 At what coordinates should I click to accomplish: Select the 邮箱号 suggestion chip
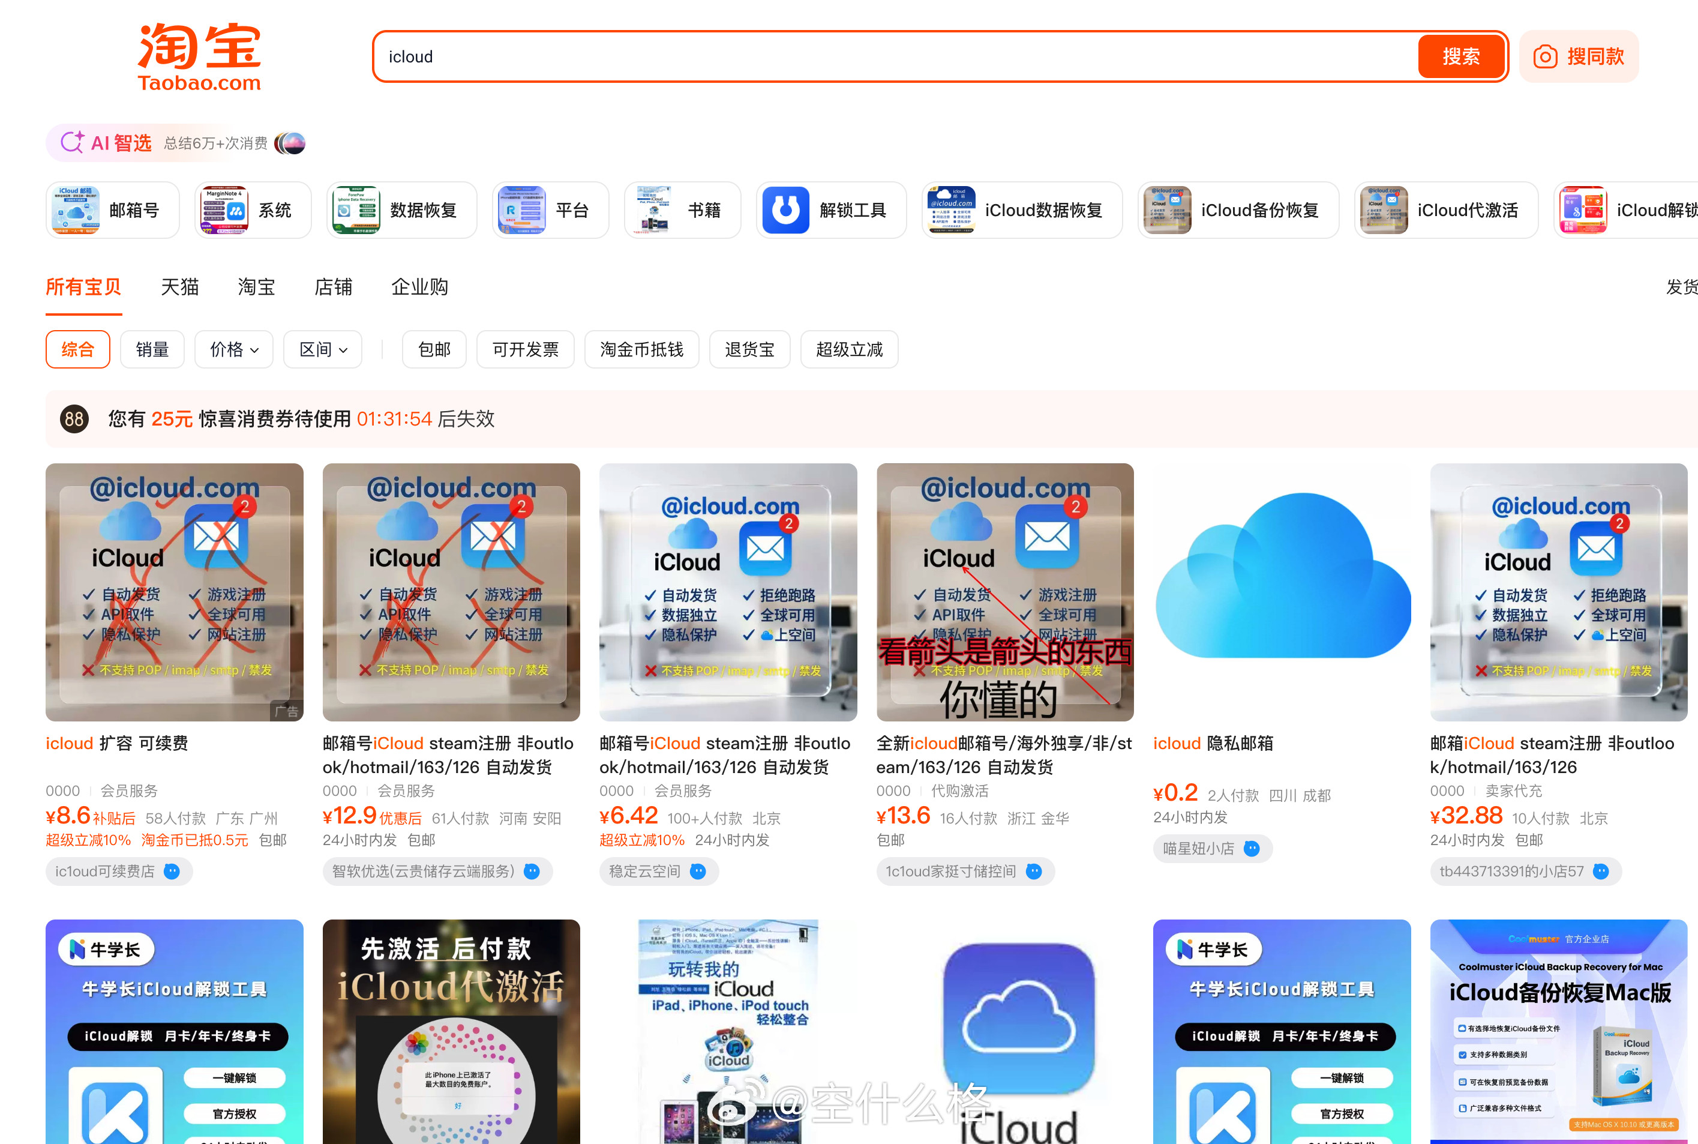(x=112, y=210)
